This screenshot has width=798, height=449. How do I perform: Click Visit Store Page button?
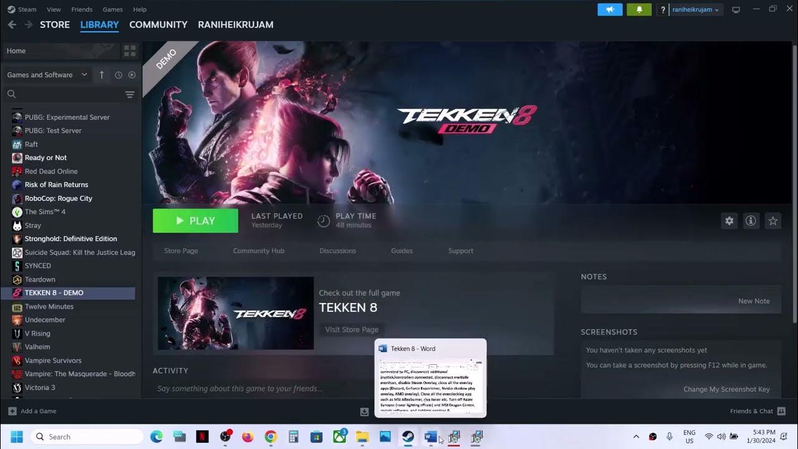click(352, 329)
